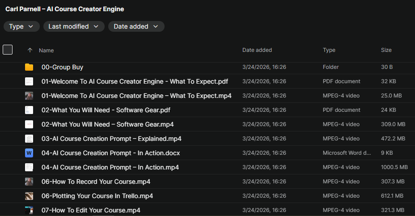Sort by the Date added column header
The height and width of the screenshot is (216, 415).
click(257, 50)
